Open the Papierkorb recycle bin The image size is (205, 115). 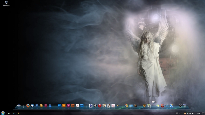tap(6, 3)
